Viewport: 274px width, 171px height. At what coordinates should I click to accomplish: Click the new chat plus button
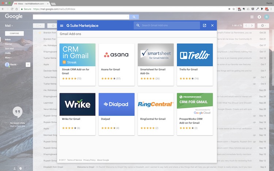(28, 65)
